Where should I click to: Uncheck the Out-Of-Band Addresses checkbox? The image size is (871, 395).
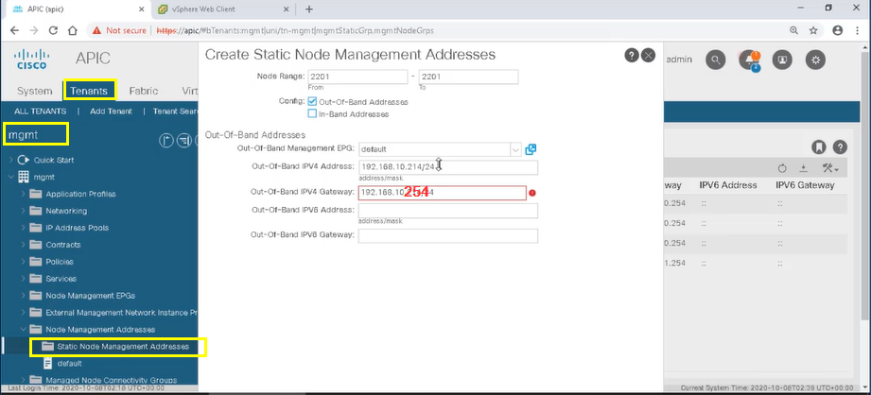312,101
